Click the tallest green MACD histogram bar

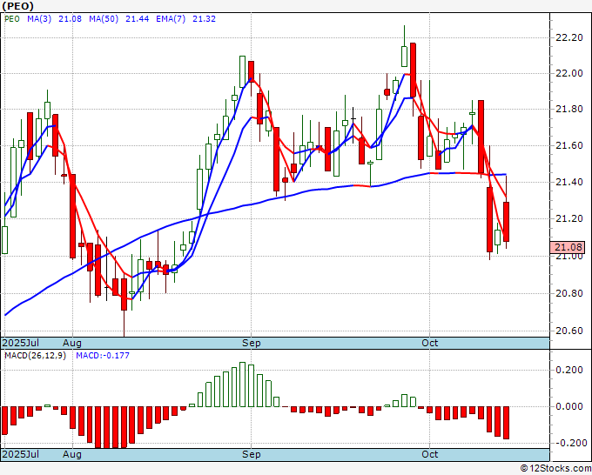tap(242, 385)
